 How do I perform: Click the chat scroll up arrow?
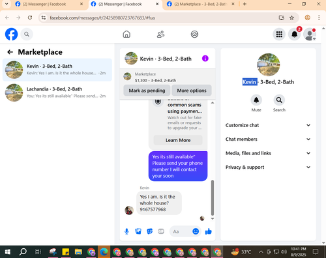point(213,103)
